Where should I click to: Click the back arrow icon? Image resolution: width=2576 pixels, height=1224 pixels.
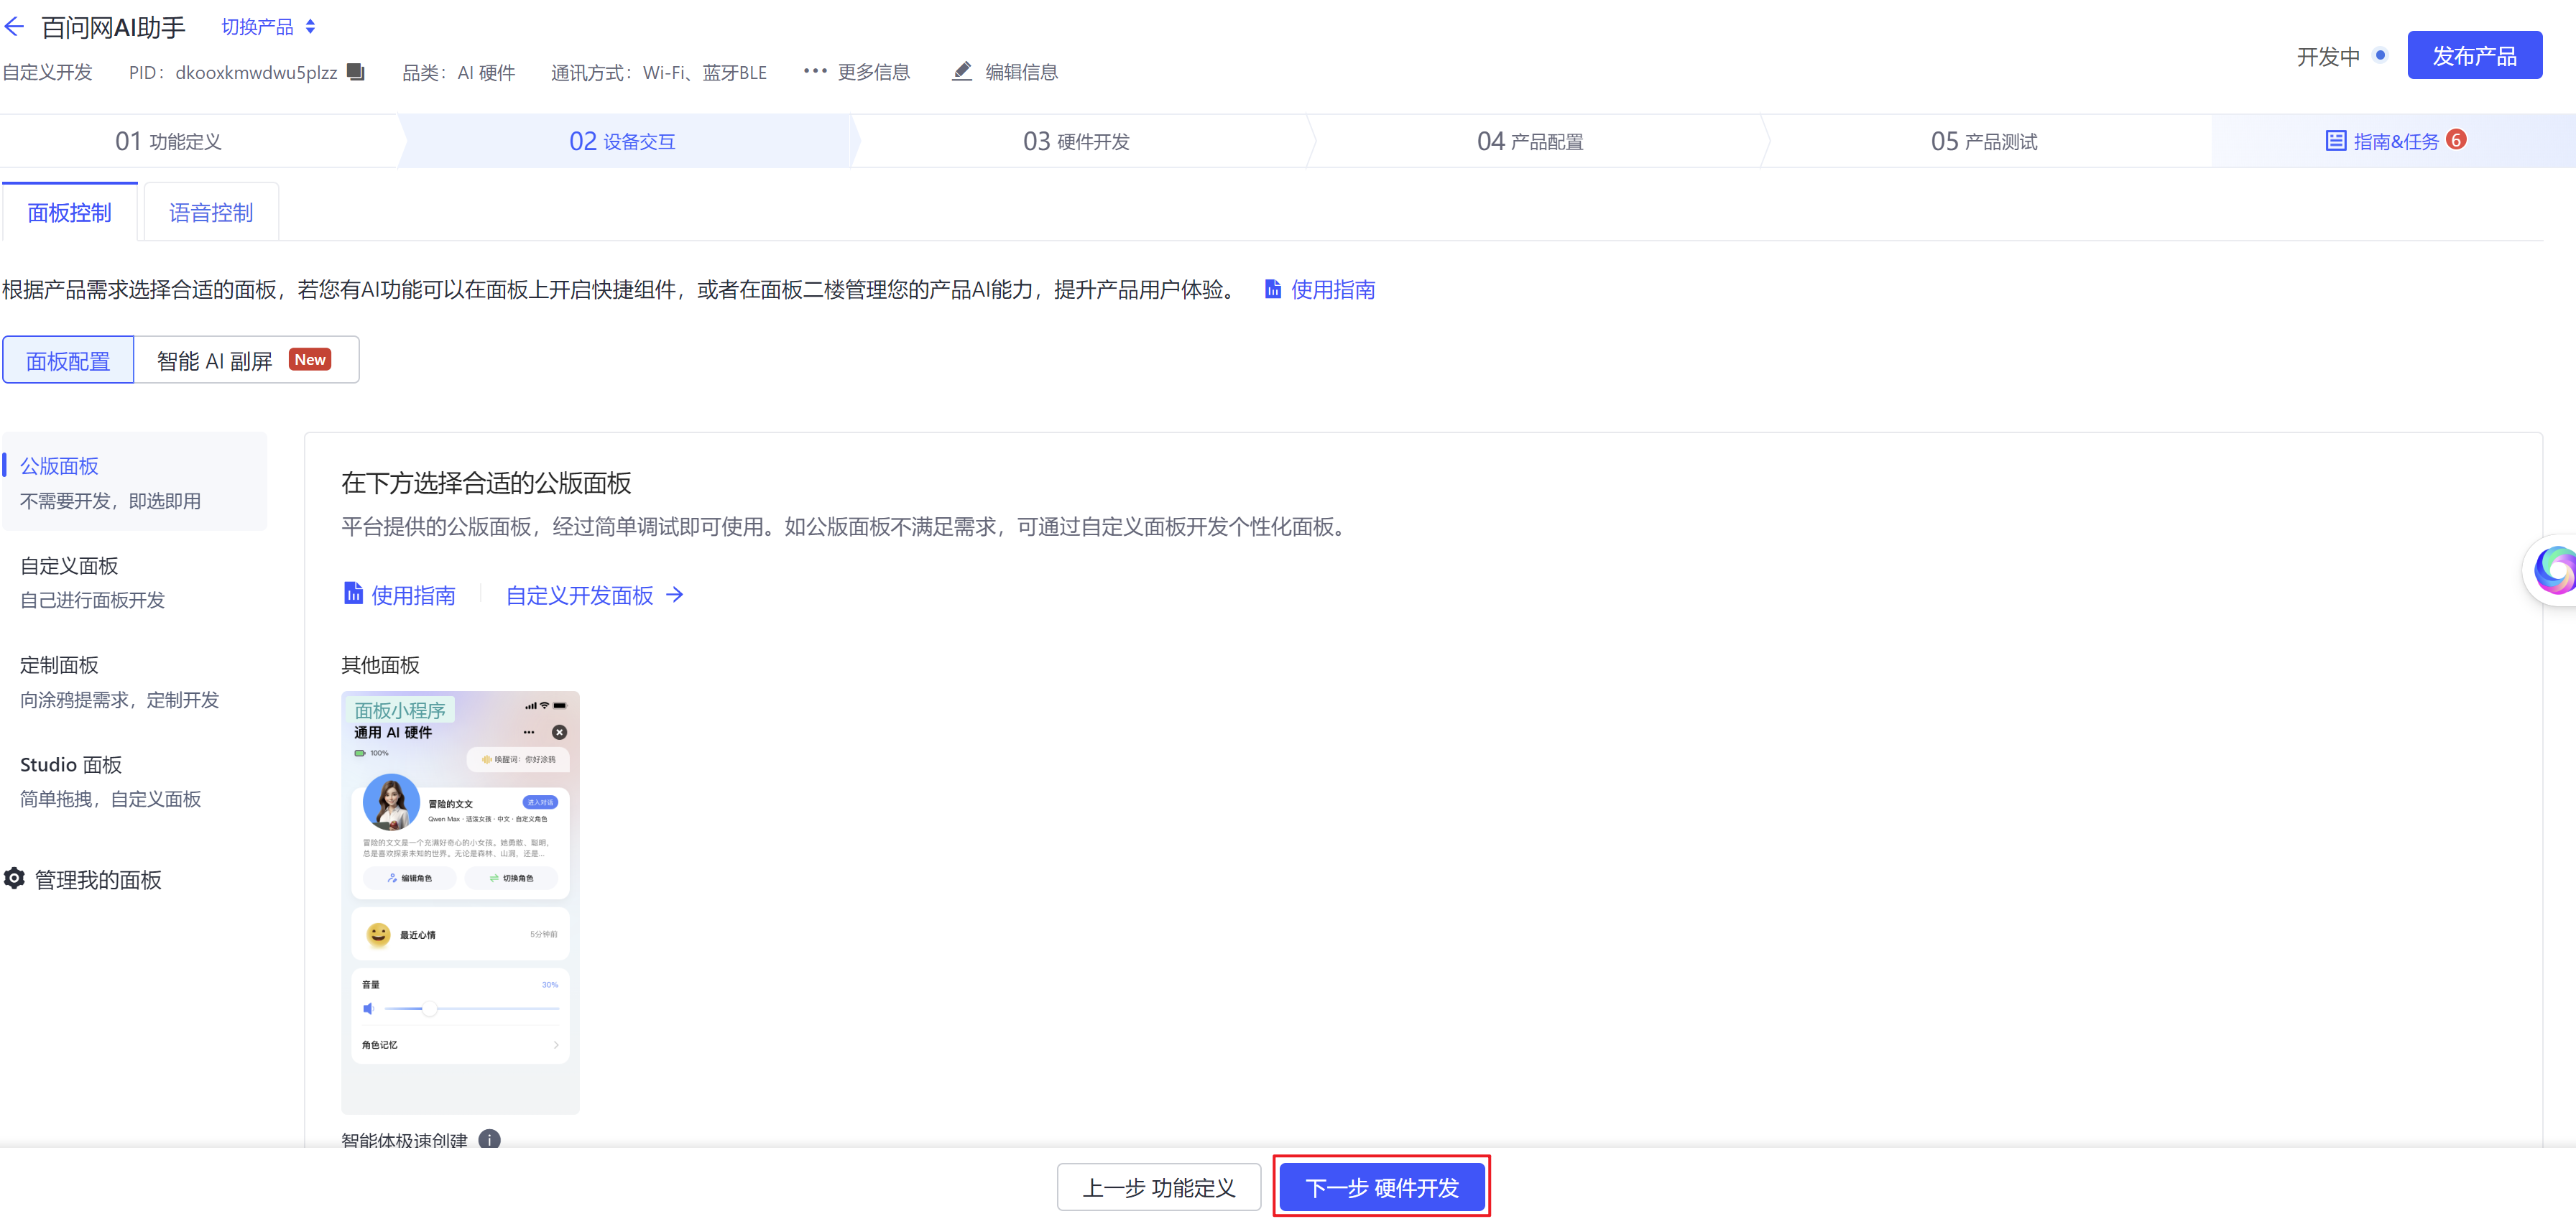(14, 27)
